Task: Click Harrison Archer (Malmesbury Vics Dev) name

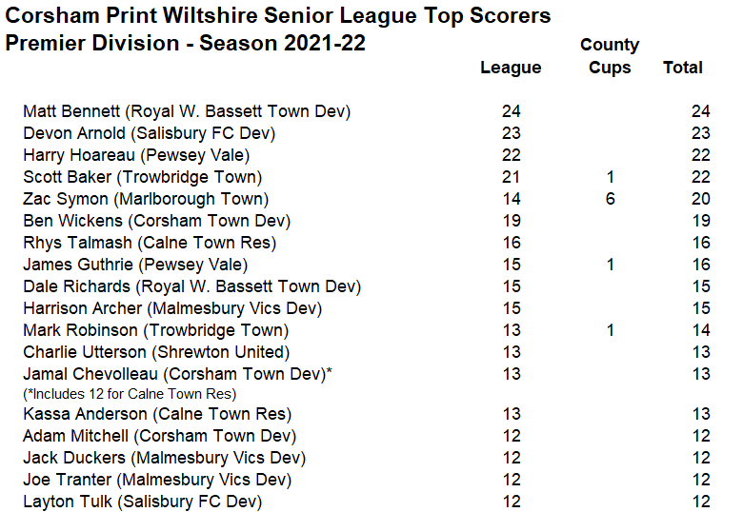Action: 172,308
